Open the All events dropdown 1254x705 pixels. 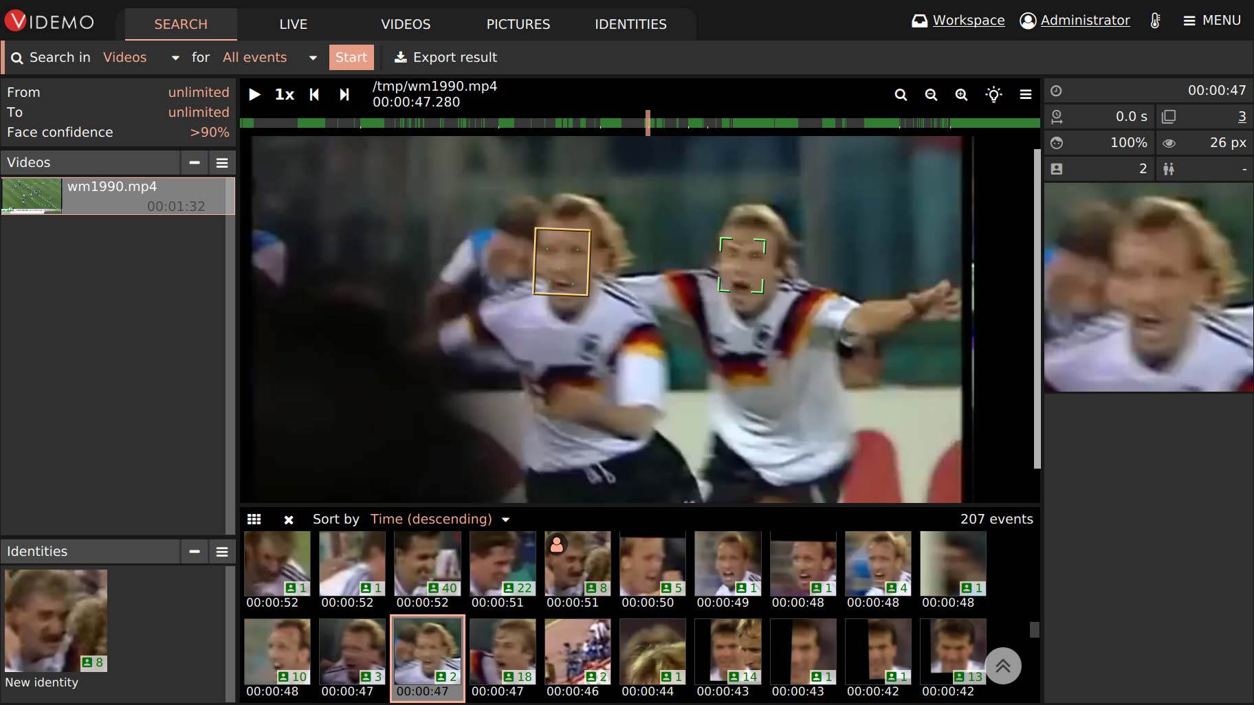click(269, 58)
